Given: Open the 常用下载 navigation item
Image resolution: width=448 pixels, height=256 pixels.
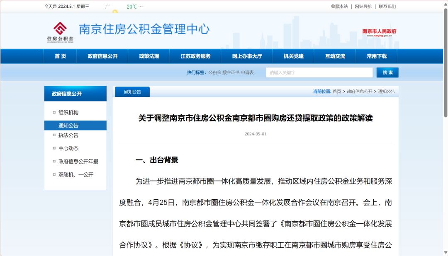Looking at the screenshot, I should pos(376,56).
